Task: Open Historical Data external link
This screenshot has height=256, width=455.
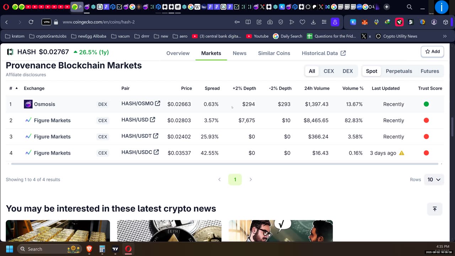Action: (323, 53)
